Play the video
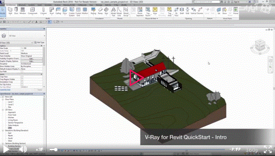The height and width of the screenshot is (156, 275). pos(6,149)
